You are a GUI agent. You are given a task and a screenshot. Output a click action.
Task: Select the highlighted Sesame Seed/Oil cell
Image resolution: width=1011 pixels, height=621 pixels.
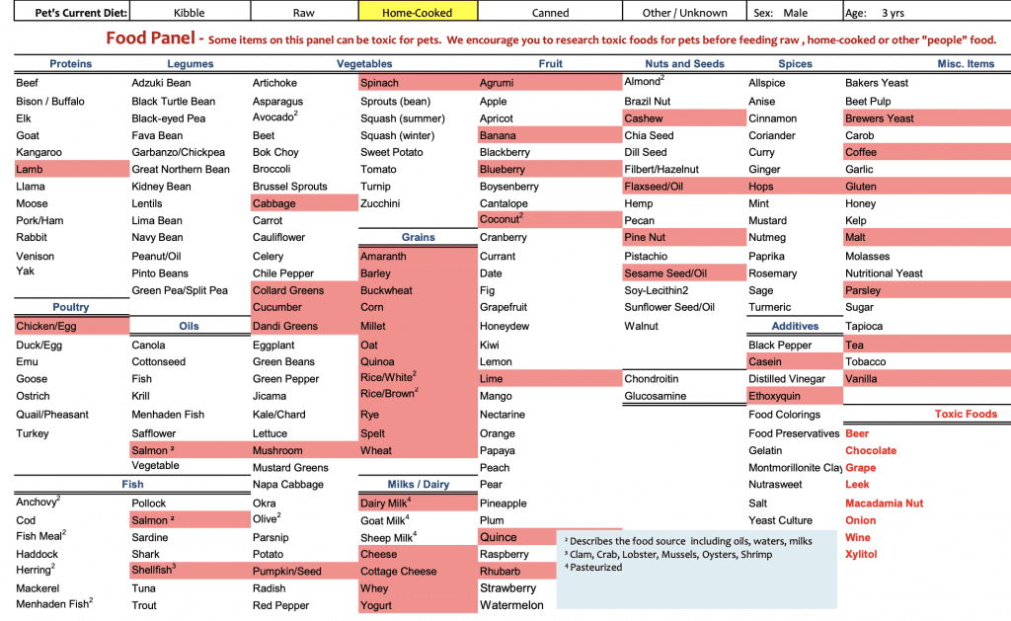684,272
